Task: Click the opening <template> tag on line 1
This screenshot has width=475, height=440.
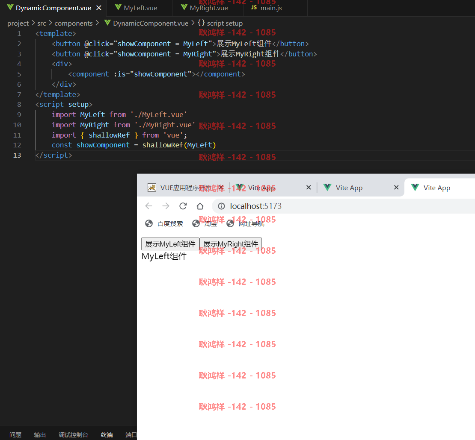Action: 56,34
